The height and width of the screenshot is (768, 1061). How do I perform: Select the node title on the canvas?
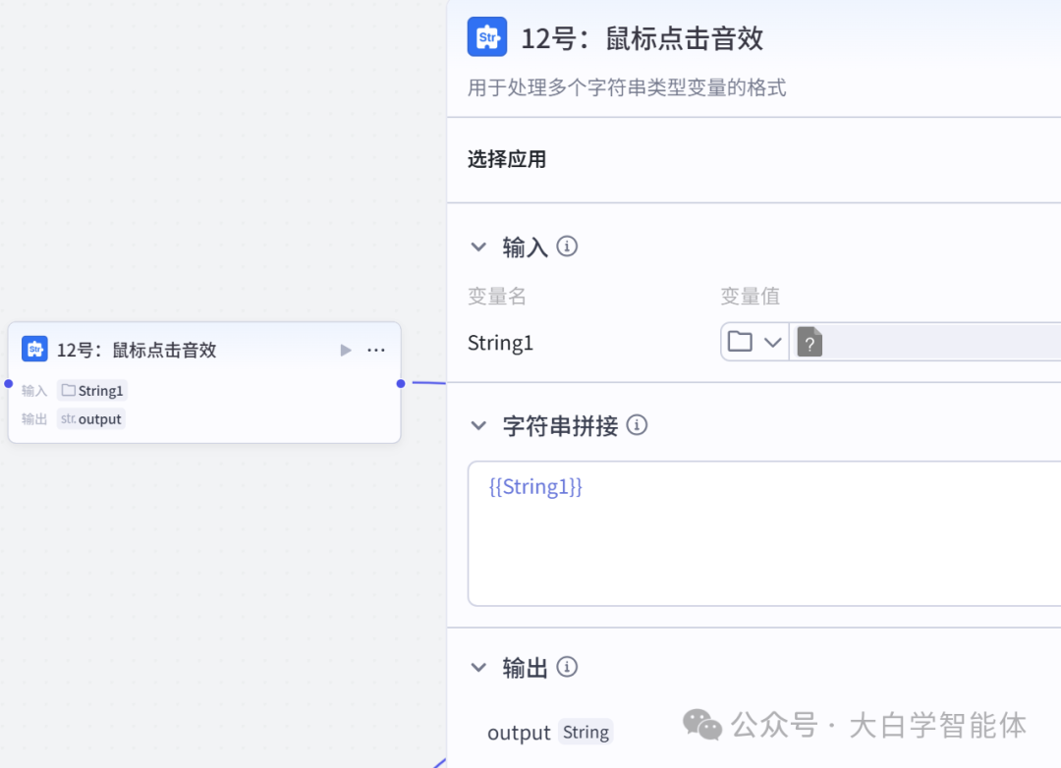pos(137,350)
